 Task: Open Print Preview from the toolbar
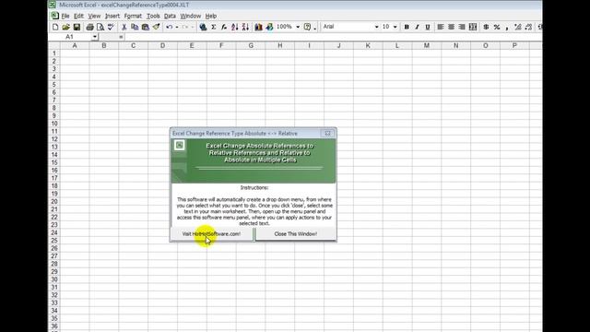click(100, 27)
